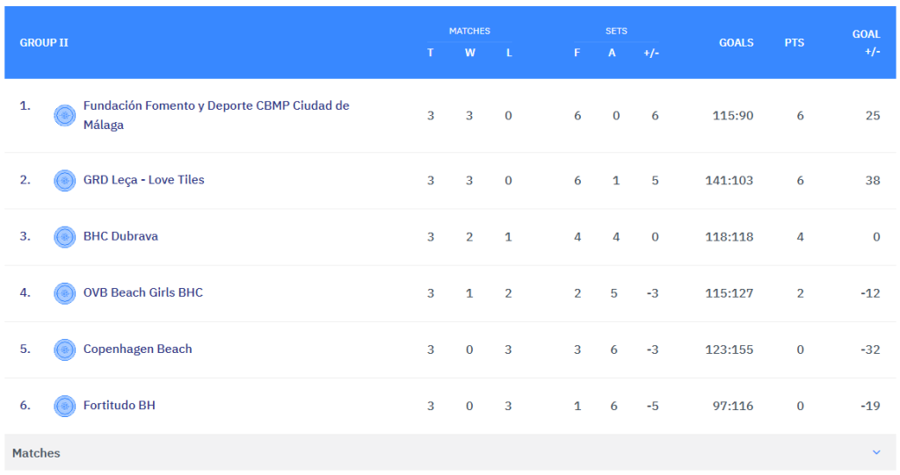Click the OVB Beach Girls logo icon

coord(64,292)
